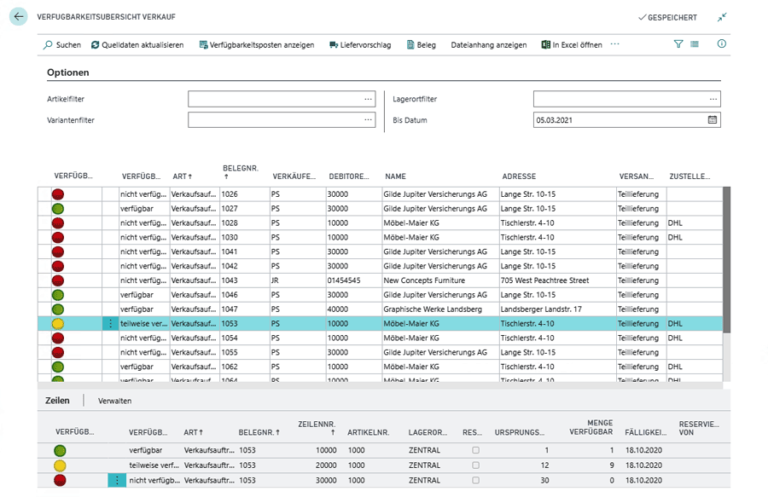Image resolution: width=768 pixels, height=497 pixels.
Task: Click Dateianhang anzeigen
Action: (x=489, y=45)
